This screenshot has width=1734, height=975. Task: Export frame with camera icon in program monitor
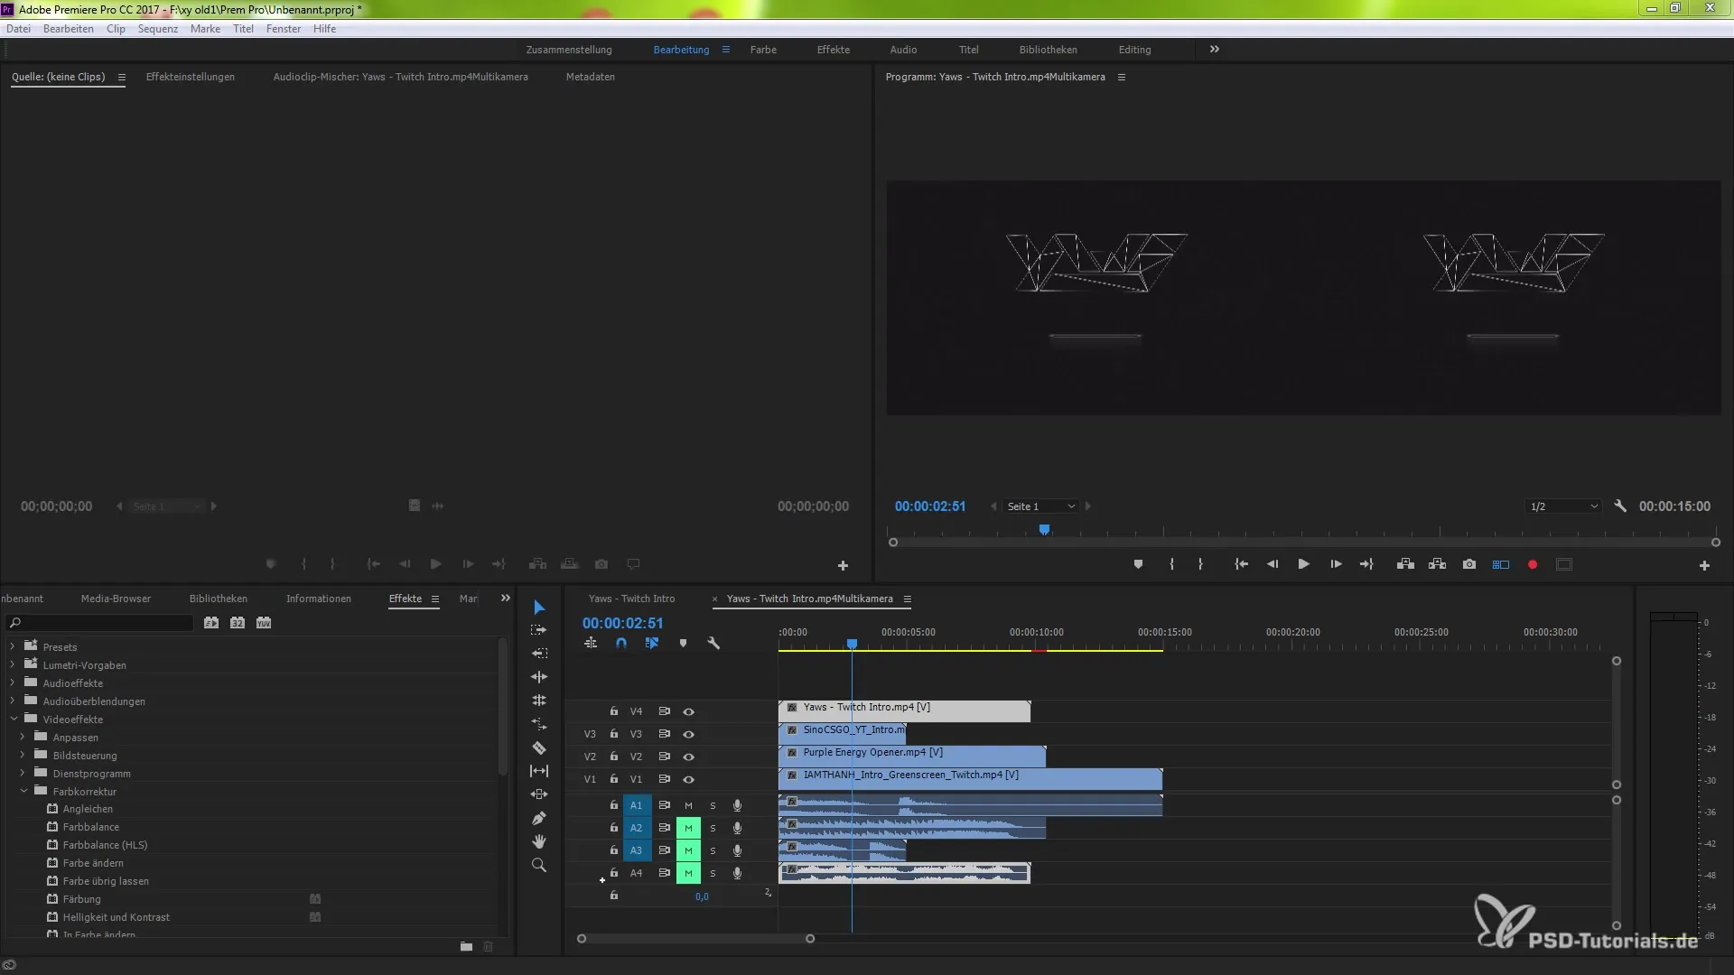tap(1469, 564)
